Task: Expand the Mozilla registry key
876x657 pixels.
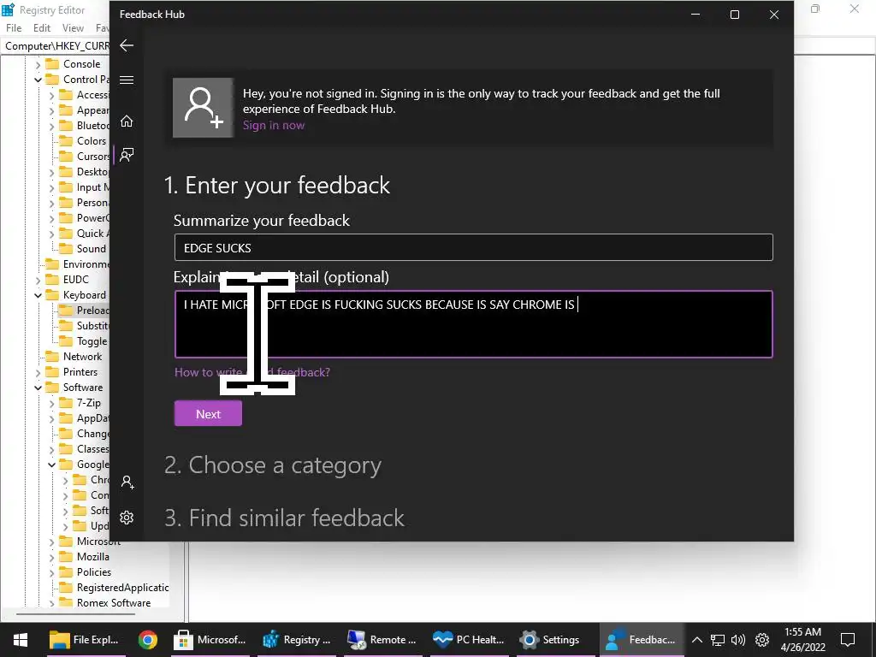Action: (x=51, y=558)
